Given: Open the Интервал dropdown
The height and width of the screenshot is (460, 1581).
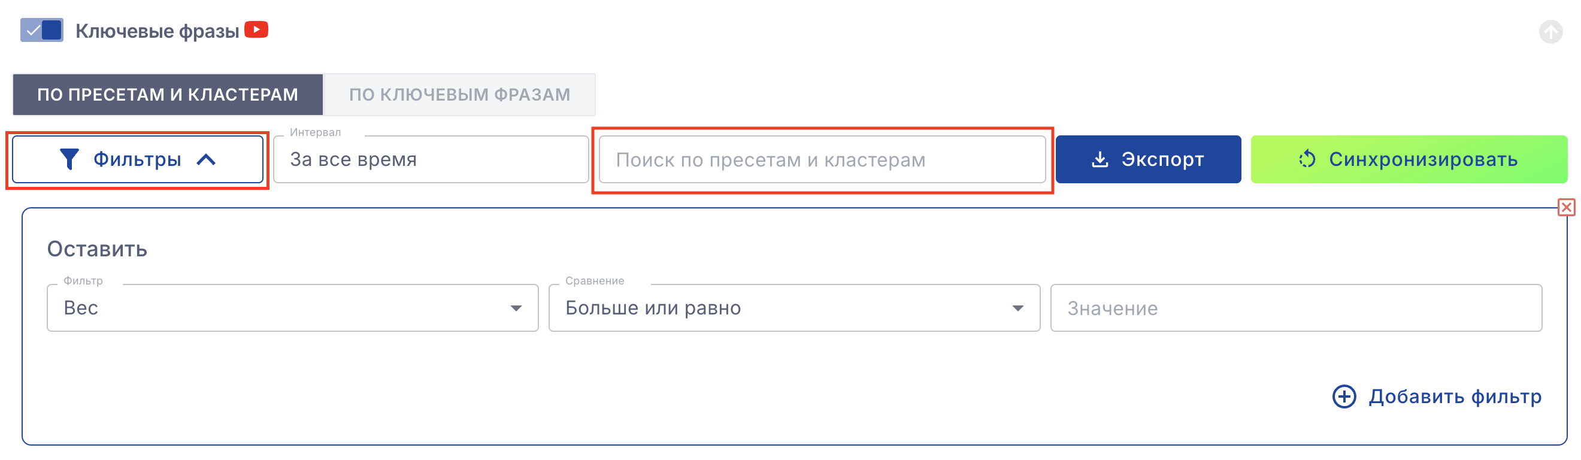Looking at the screenshot, I should coord(430,160).
